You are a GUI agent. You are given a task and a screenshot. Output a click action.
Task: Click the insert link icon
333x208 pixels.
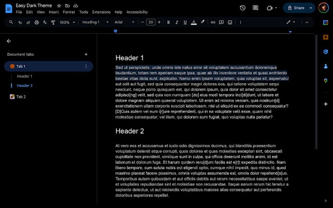point(213,22)
